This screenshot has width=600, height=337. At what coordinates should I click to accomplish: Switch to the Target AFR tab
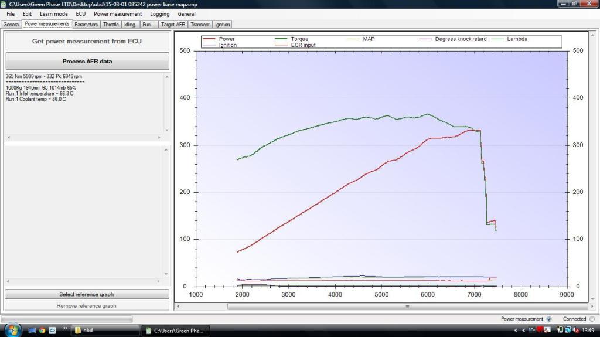pos(173,25)
